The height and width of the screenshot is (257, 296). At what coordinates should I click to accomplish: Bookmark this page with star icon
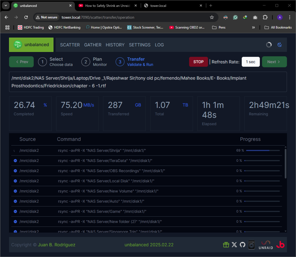[x=212, y=17]
